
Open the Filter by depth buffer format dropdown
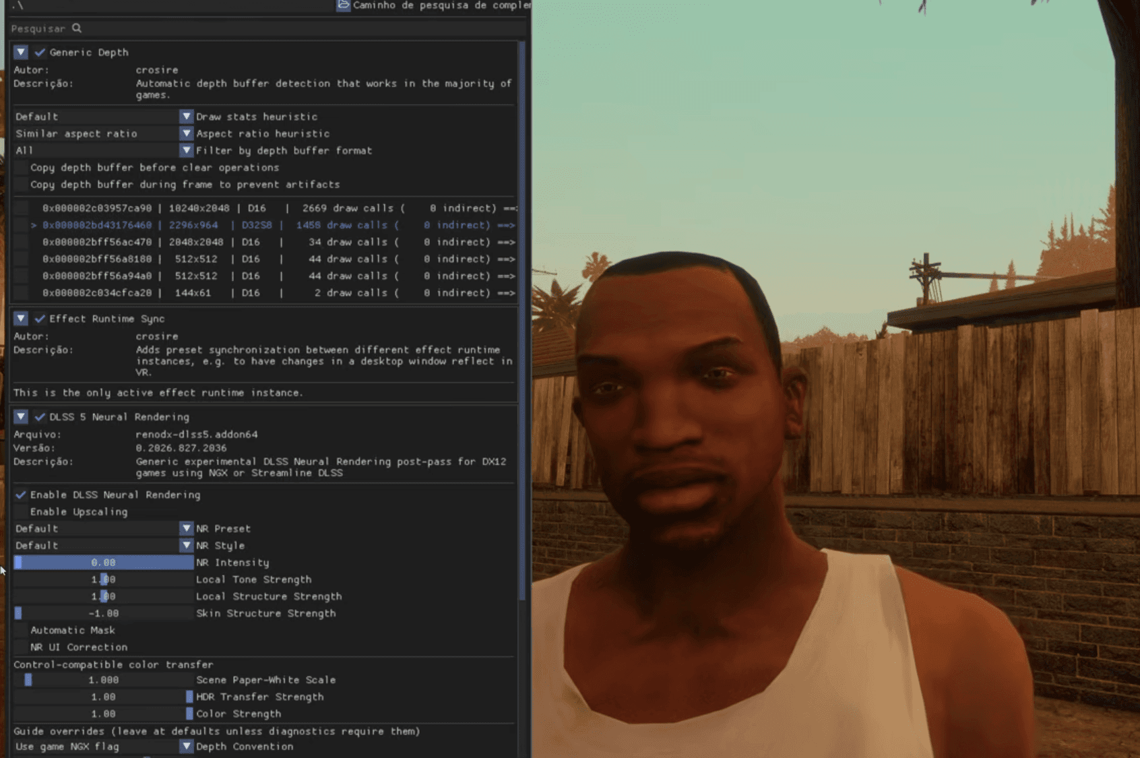(104, 150)
